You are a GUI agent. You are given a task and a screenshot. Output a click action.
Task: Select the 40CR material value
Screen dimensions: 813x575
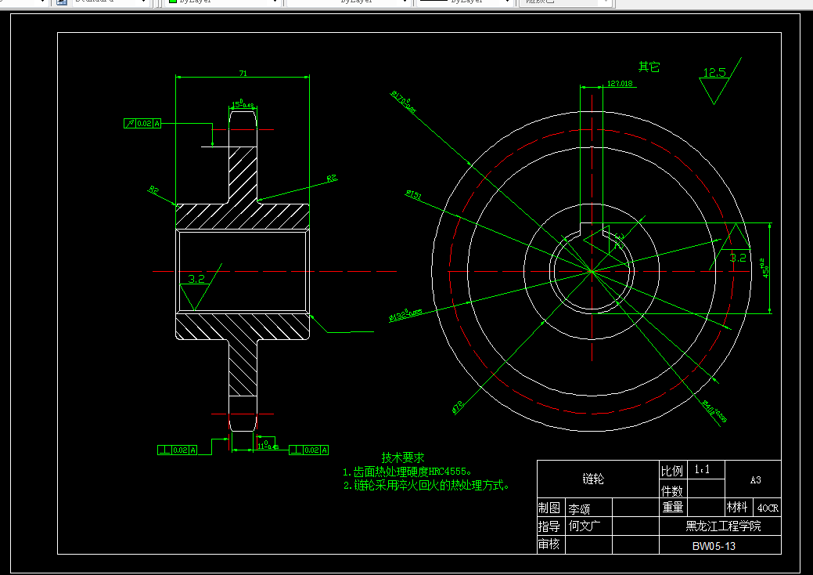click(x=768, y=508)
